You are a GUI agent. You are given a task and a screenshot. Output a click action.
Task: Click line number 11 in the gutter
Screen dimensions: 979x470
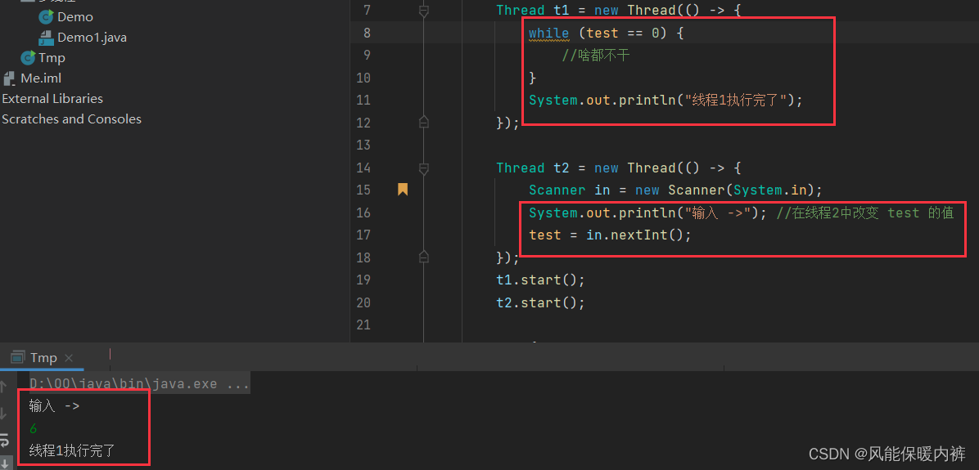363,101
